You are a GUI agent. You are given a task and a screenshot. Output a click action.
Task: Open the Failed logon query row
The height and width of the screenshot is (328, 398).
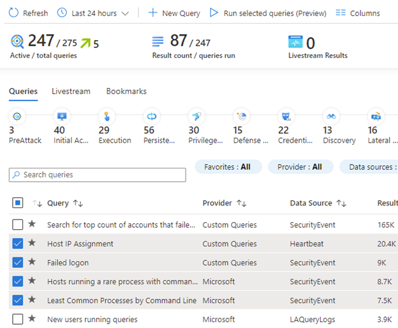point(203,262)
